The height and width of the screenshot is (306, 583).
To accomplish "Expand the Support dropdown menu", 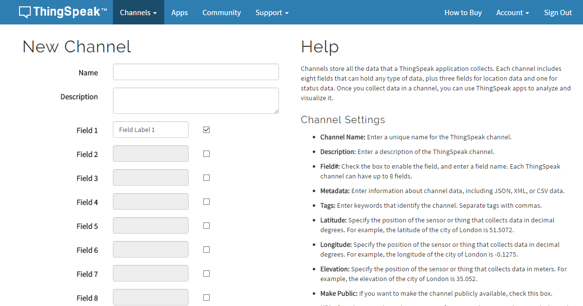I will click(x=272, y=13).
